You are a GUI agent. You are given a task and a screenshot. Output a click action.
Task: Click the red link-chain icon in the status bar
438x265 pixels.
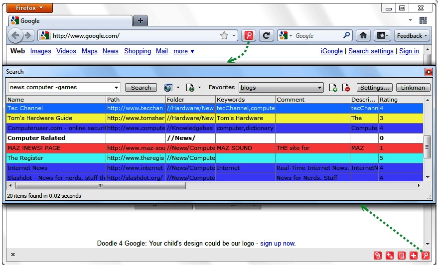coord(378,256)
